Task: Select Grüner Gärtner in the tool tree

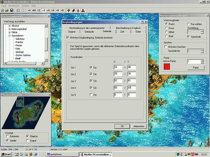Action: [23, 55]
